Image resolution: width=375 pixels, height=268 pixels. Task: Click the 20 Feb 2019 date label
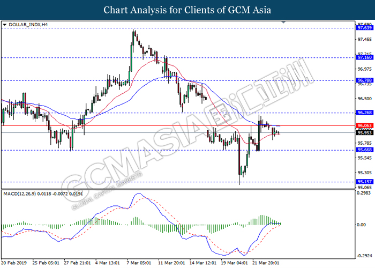coord(14,263)
